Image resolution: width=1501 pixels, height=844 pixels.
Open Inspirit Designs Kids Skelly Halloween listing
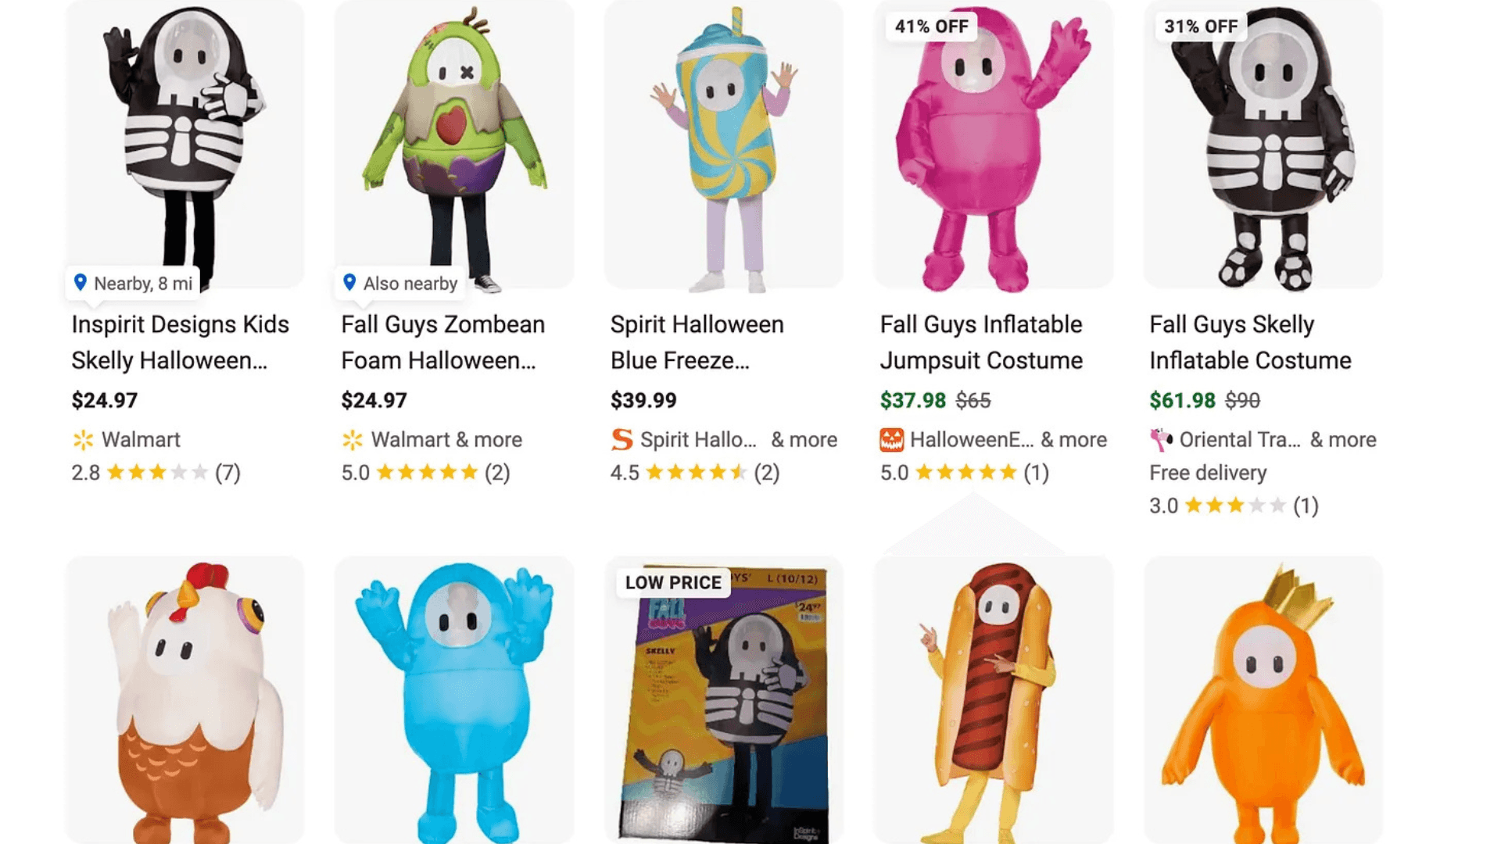click(180, 342)
